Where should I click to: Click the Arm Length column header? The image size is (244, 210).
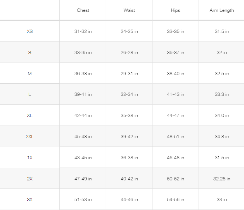[221, 10]
